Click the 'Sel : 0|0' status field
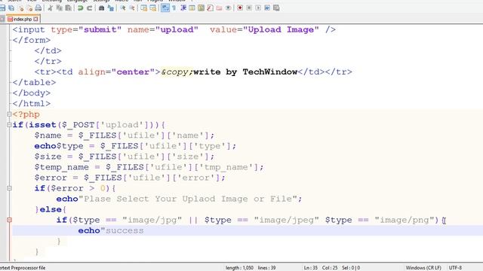The height and width of the screenshot is (271, 483). point(351,268)
